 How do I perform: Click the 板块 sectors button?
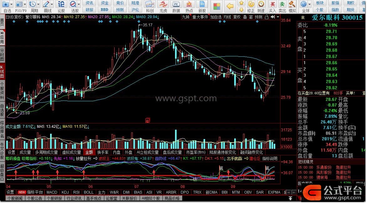320,3
